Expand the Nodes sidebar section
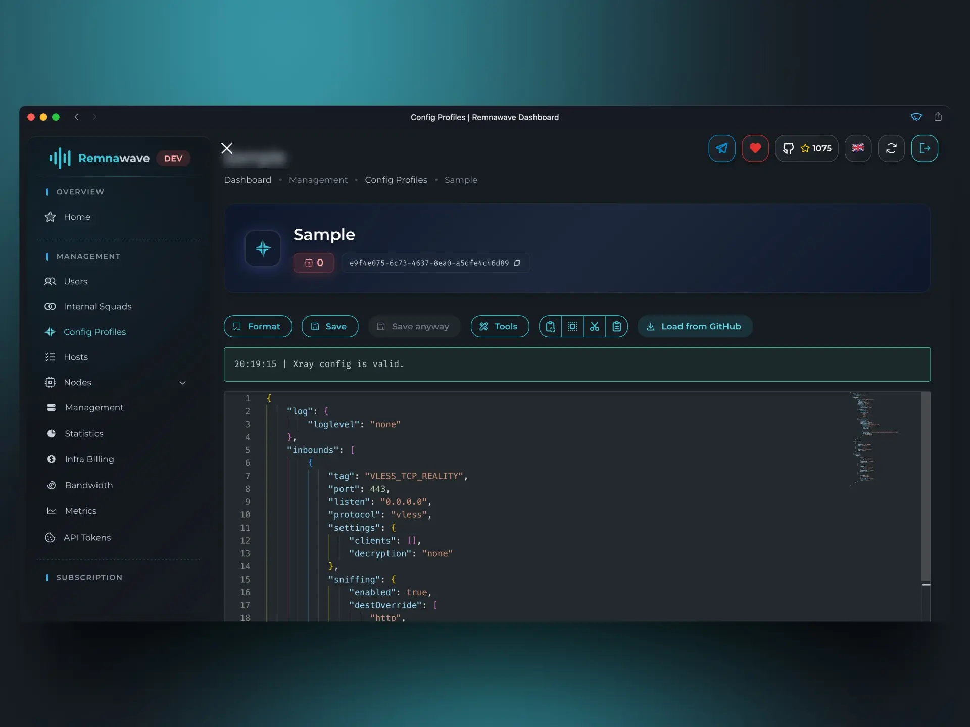Viewport: 970px width, 727px height. tap(182, 383)
